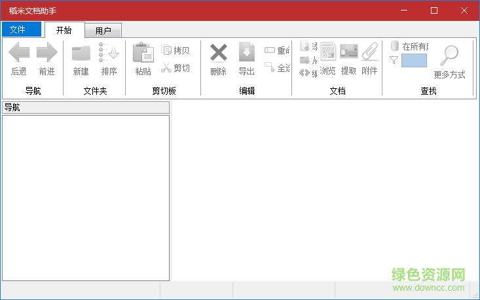Maximize the 稻米文档助手 window
480x300 pixels.
[434, 10]
